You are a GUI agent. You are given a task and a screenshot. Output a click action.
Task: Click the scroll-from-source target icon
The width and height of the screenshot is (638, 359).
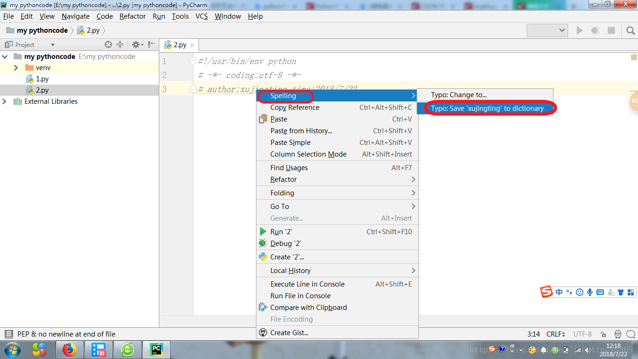(108, 44)
